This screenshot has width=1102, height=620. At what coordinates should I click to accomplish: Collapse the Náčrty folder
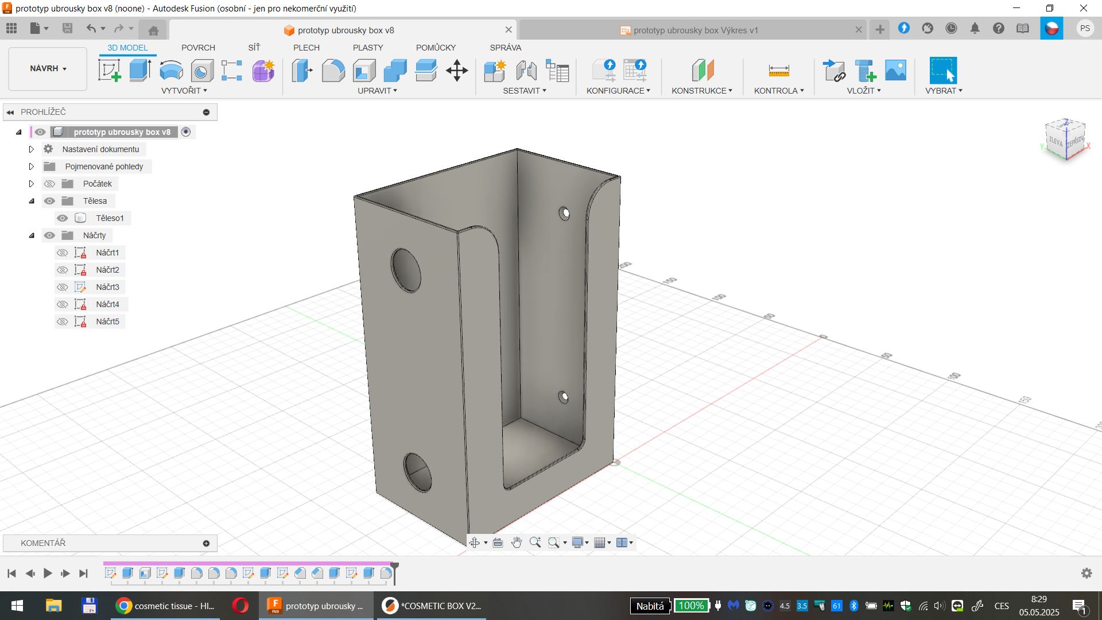(x=32, y=235)
